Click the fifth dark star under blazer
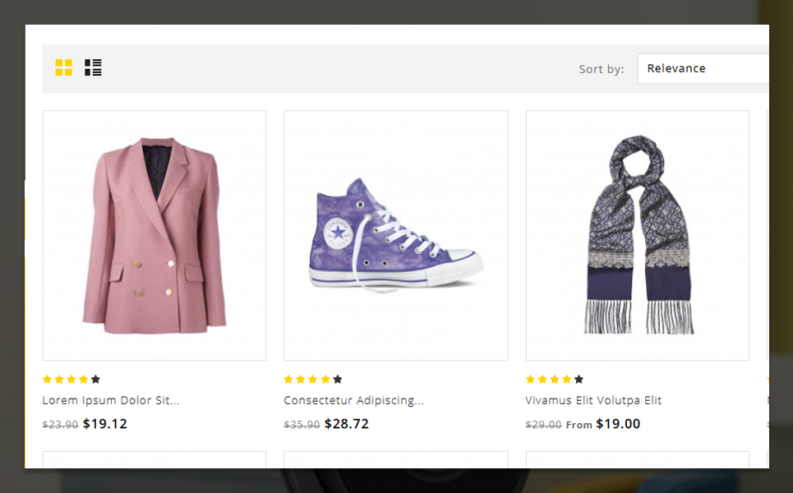 pyautogui.click(x=95, y=380)
